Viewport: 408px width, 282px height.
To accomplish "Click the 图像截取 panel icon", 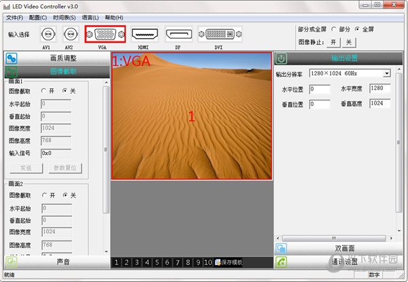I will [12, 71].
